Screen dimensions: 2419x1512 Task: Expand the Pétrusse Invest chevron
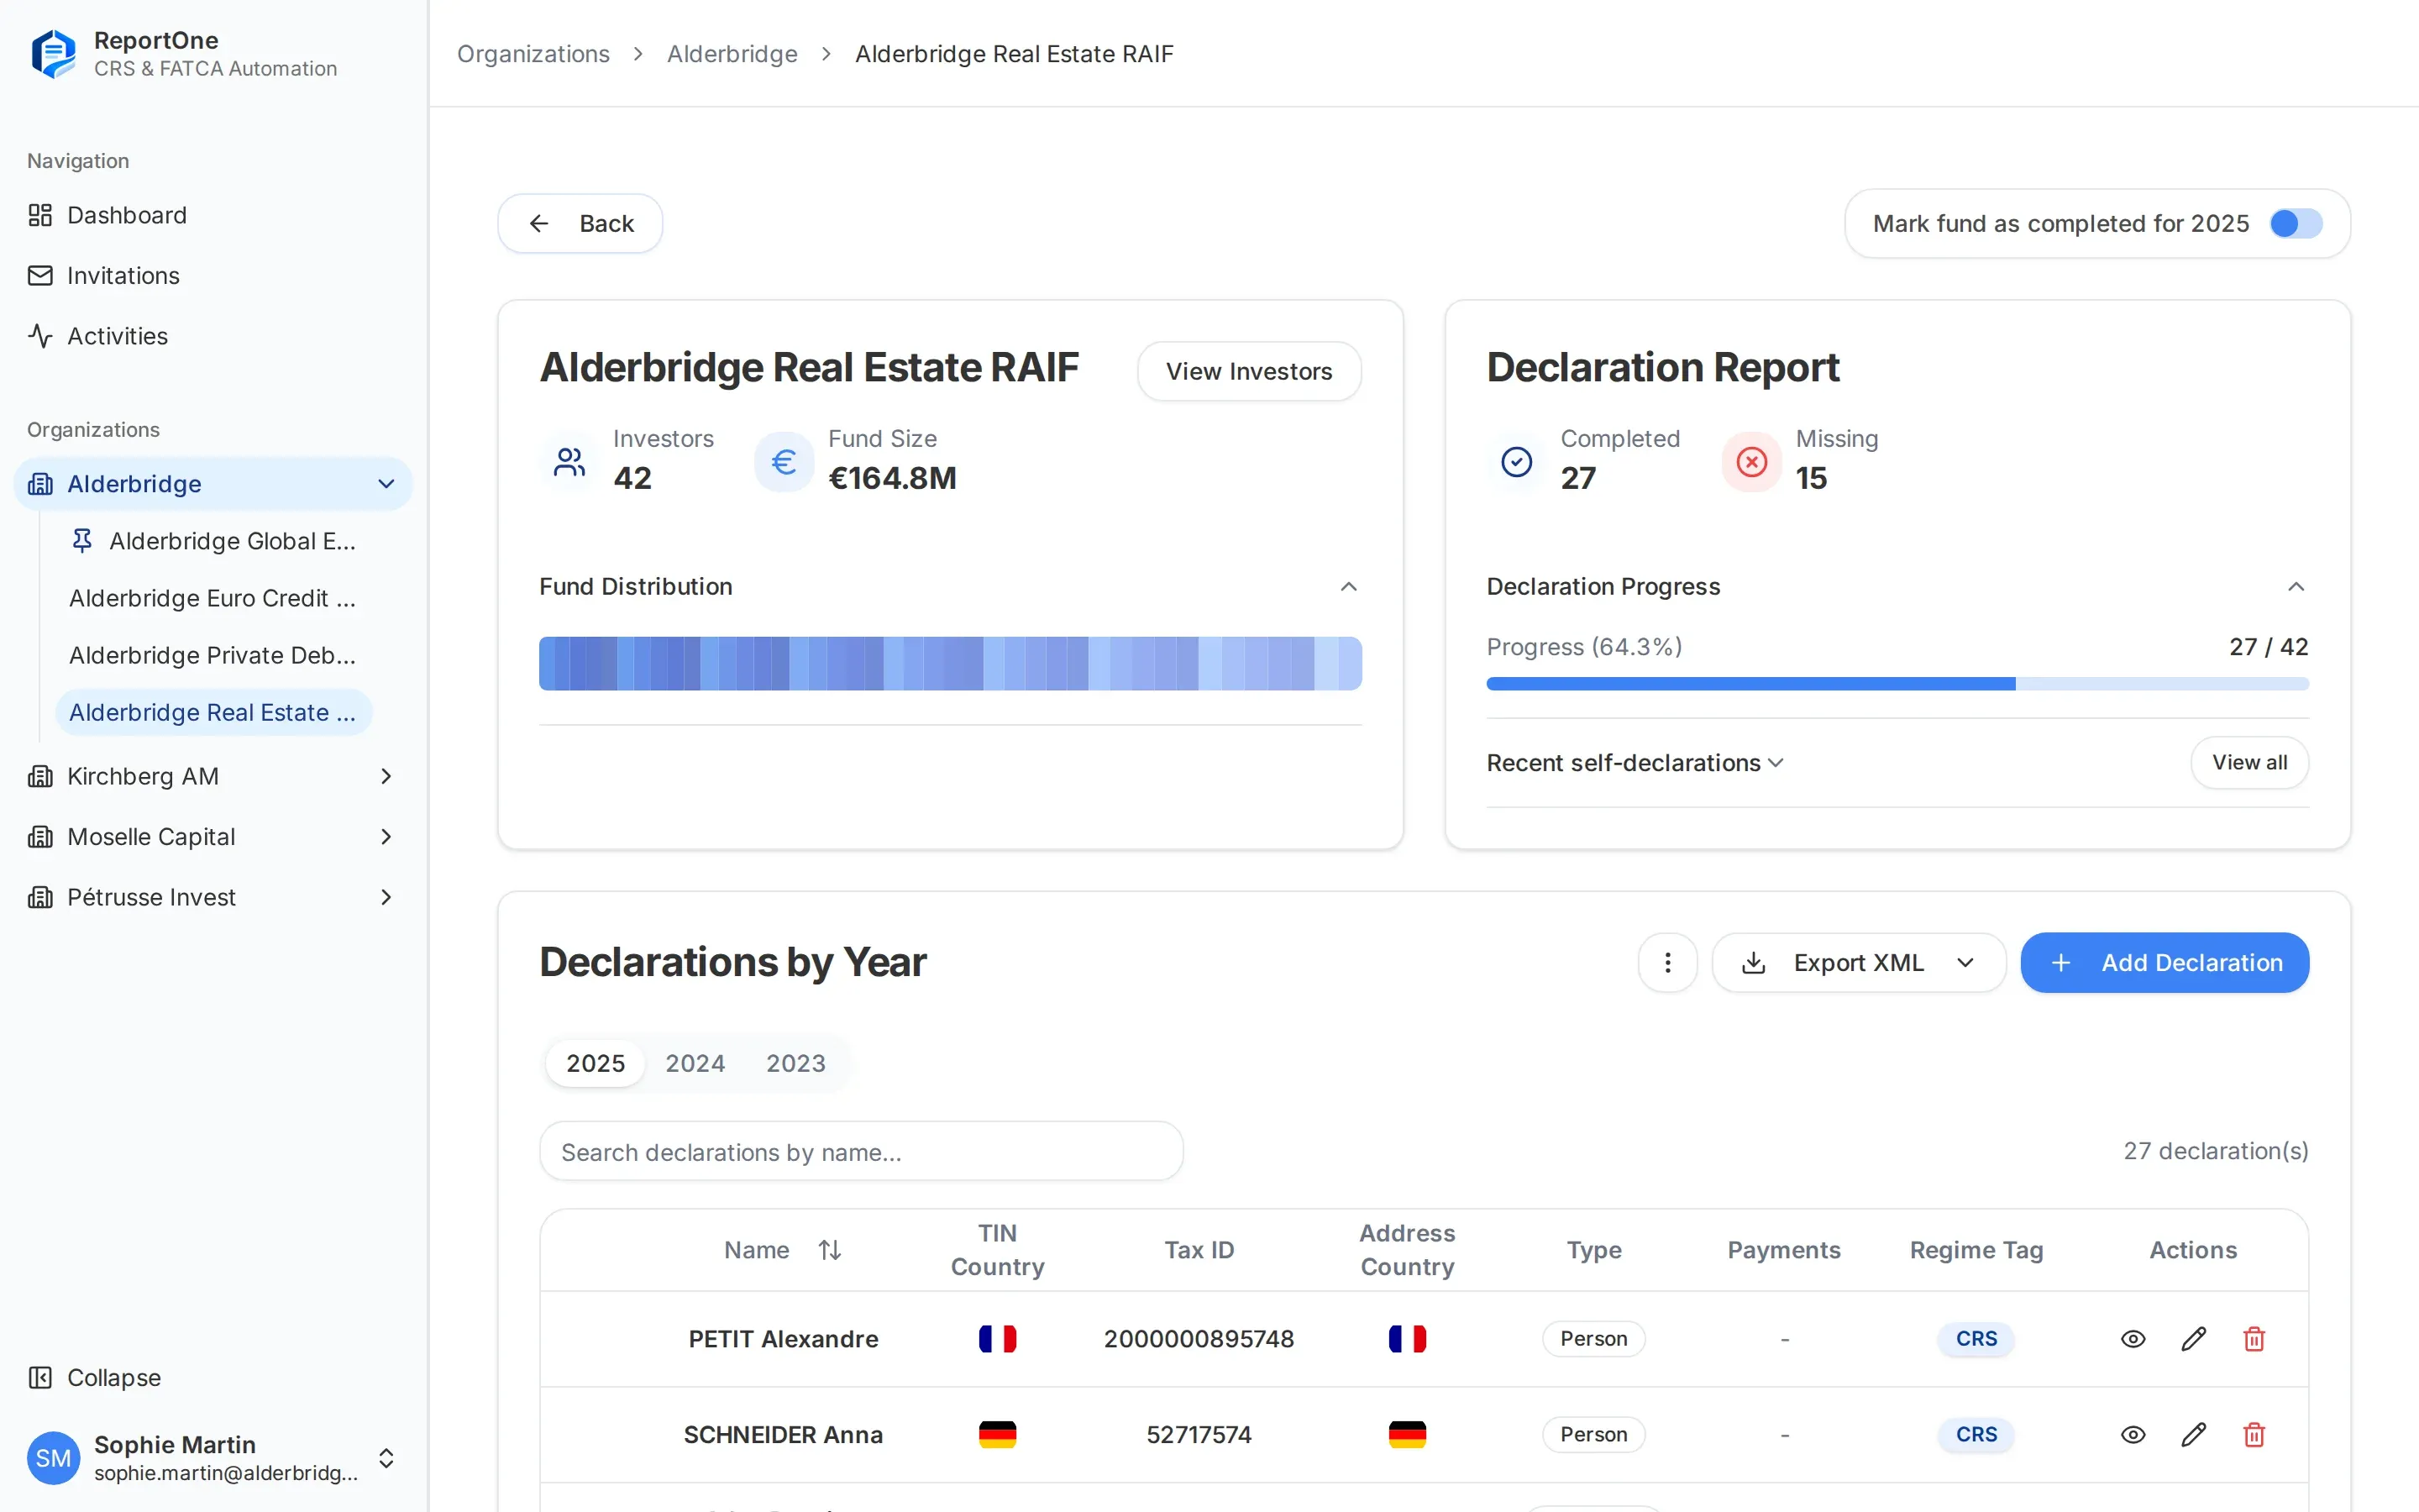[x=386, y=897]
